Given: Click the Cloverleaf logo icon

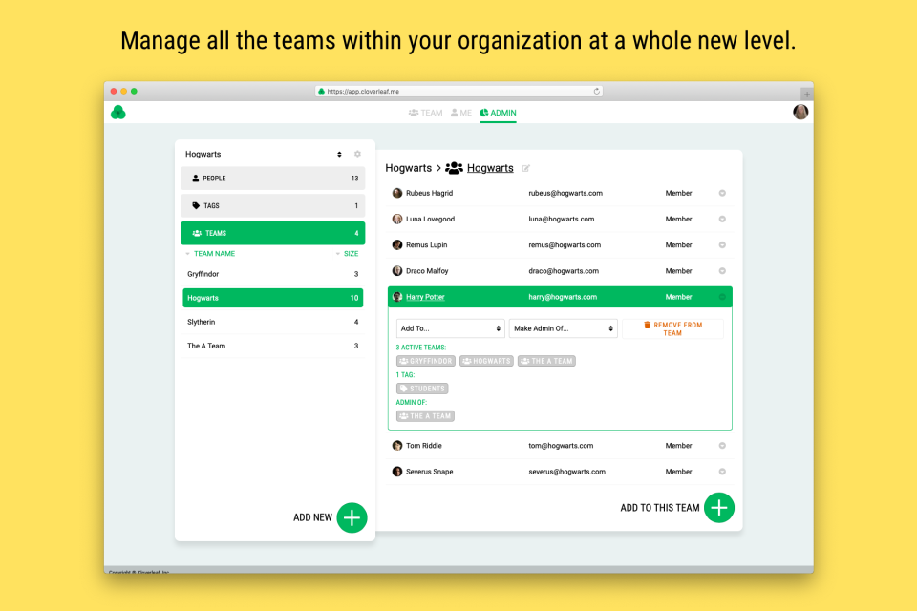Looking at the screenshot, I should [x=118, y=113].
